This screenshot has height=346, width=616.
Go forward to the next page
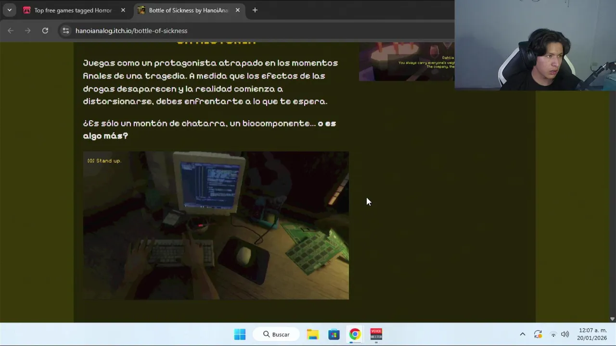point(28,31)
